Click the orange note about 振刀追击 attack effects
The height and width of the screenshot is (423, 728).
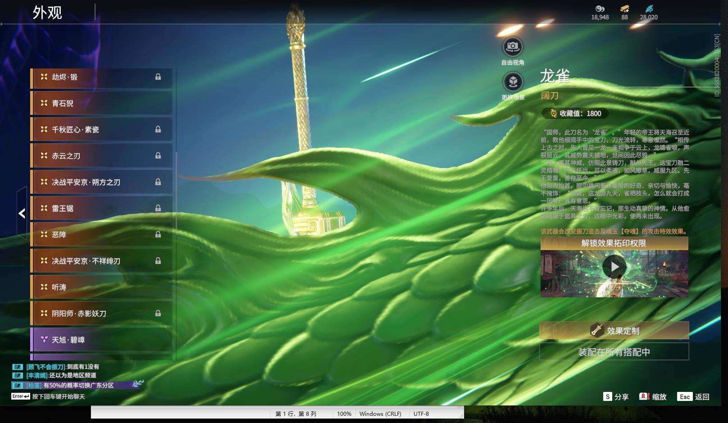click(614, 231)
